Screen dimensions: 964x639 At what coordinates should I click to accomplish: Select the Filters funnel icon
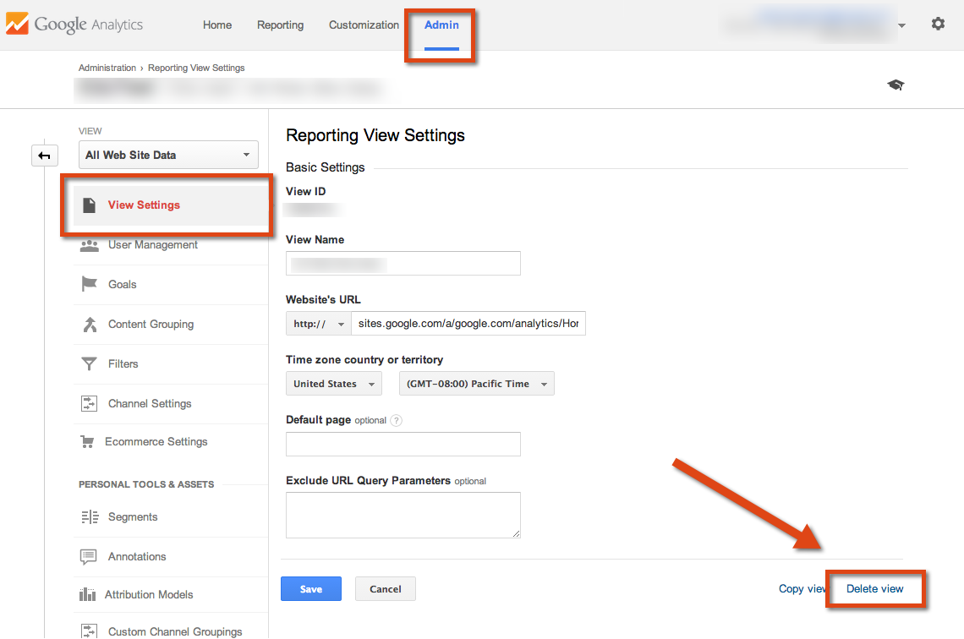pyautogui.click(x=90, y=363)
